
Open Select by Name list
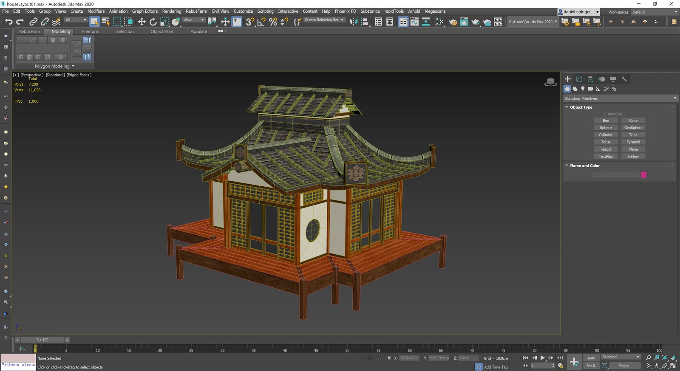106,22
